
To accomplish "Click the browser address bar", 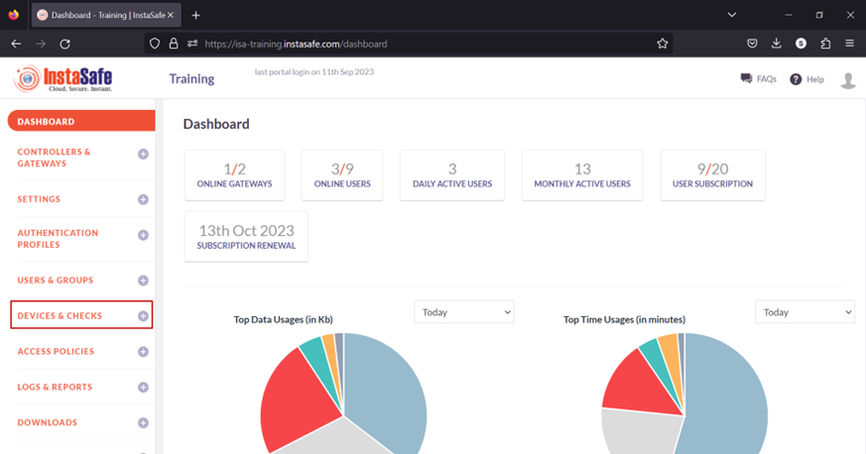I will (x=417, y=44).
